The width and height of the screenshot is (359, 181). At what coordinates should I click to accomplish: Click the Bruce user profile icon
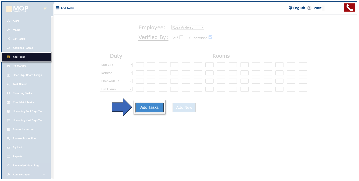[x=309, y=8]
